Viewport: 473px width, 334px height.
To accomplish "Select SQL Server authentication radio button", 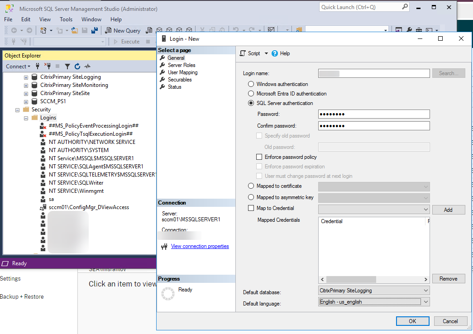I will point(251,103).
